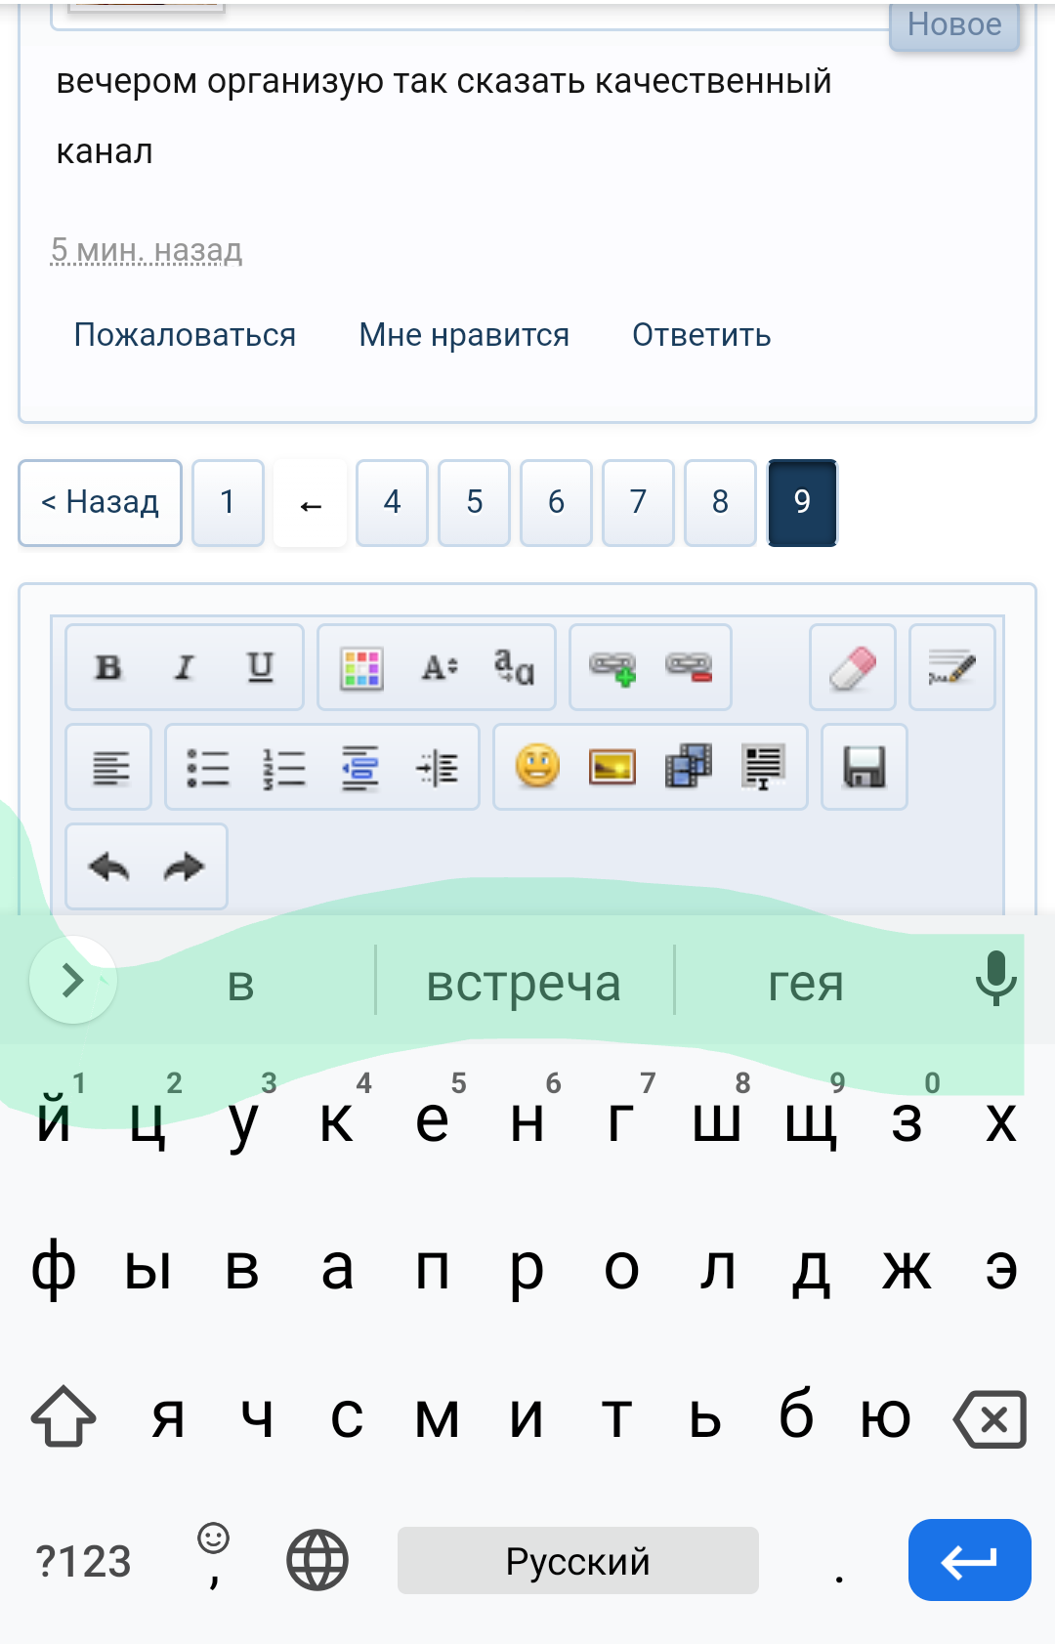
Task: Select current page 9
Action: pos(802,503)
